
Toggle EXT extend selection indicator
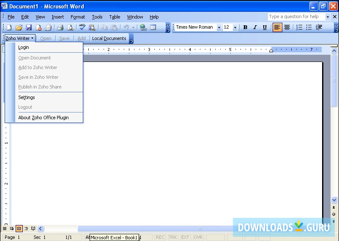(x=185, y=237)
